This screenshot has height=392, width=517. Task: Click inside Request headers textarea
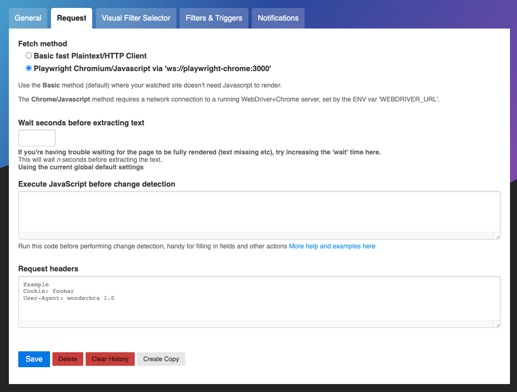point(259,302)
